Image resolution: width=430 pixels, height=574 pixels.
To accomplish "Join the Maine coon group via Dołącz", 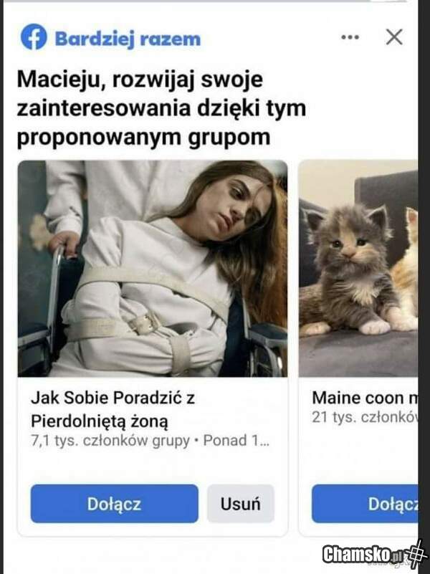I will pos(365,504).
